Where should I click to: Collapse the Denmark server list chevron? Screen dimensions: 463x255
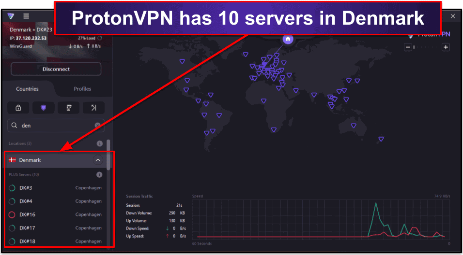click(x=98, y=160)
